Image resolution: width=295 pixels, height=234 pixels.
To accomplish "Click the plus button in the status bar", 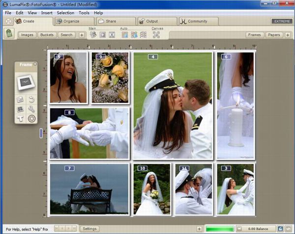I will 199,229.
